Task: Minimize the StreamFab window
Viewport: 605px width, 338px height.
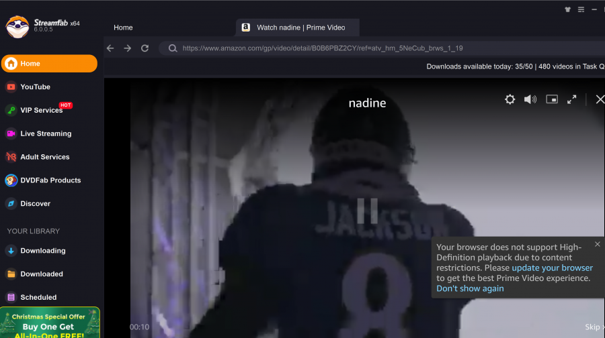Action: tap(594, 9)
